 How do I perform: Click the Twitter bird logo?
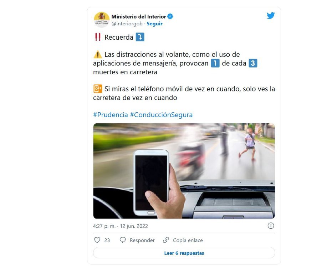coord(271,16)
